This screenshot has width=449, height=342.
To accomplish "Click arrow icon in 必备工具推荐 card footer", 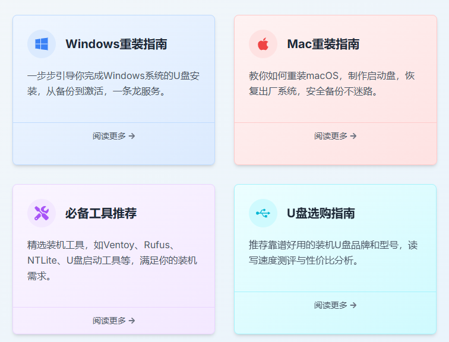I will 132,321.
